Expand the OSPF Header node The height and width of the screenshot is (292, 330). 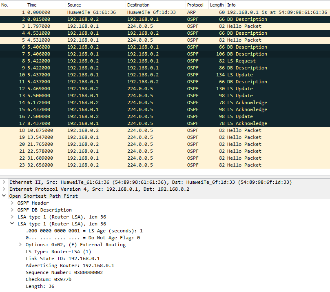click(12, 203)
